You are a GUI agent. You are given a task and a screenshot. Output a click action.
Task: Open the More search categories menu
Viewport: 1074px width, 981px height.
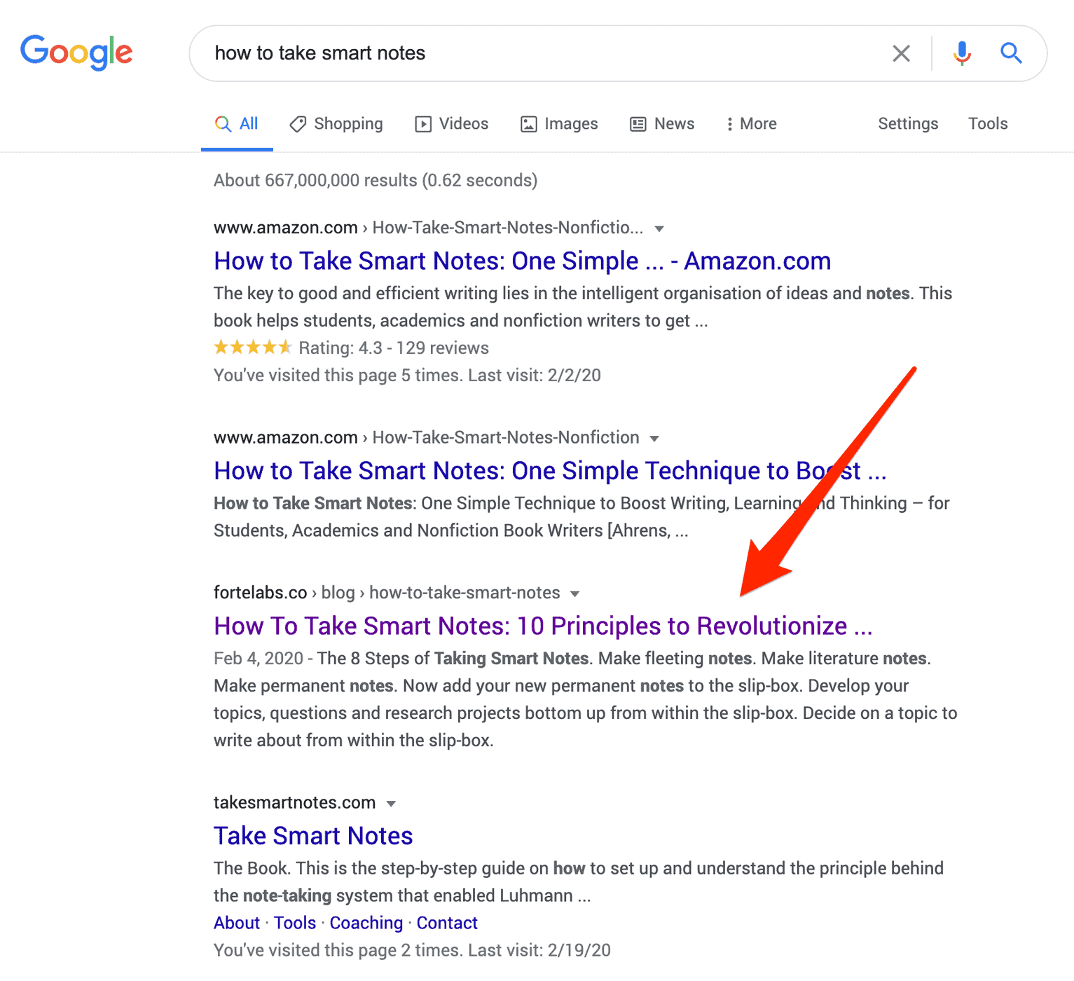[750, 123]
